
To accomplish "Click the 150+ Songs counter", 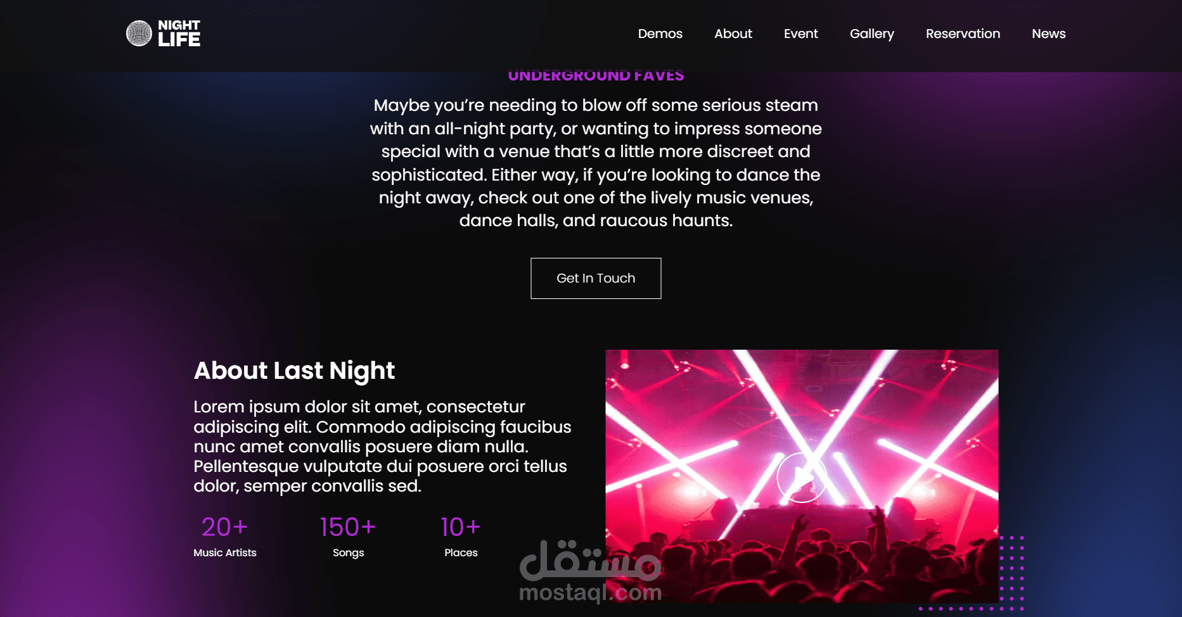I will pos(348,537).
